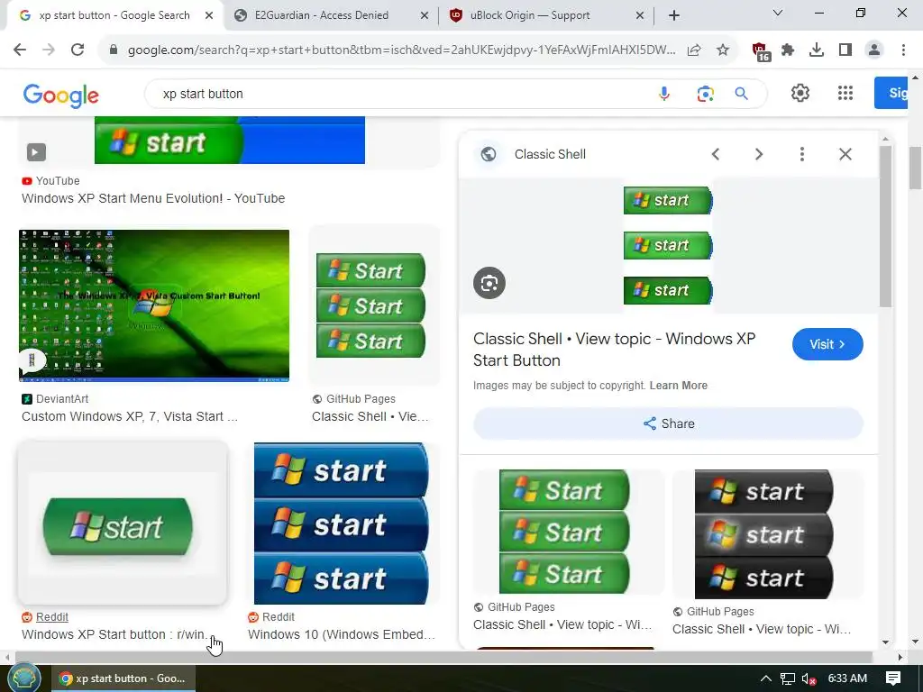Click Chrome taskbar button xp start button
This screenshot has width=923, height=692.
tap(123, 678)
